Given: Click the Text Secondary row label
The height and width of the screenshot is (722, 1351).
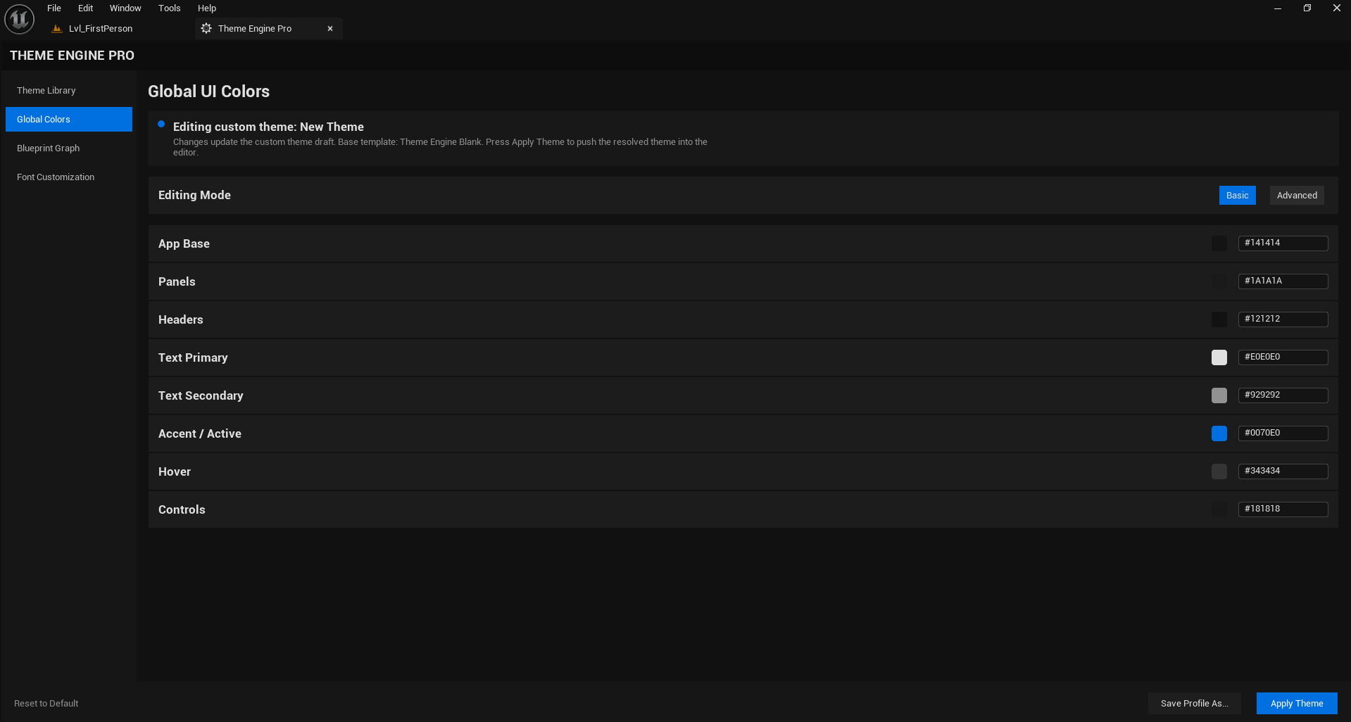Looking at the screenshot, I should click(x=201, y=395).
